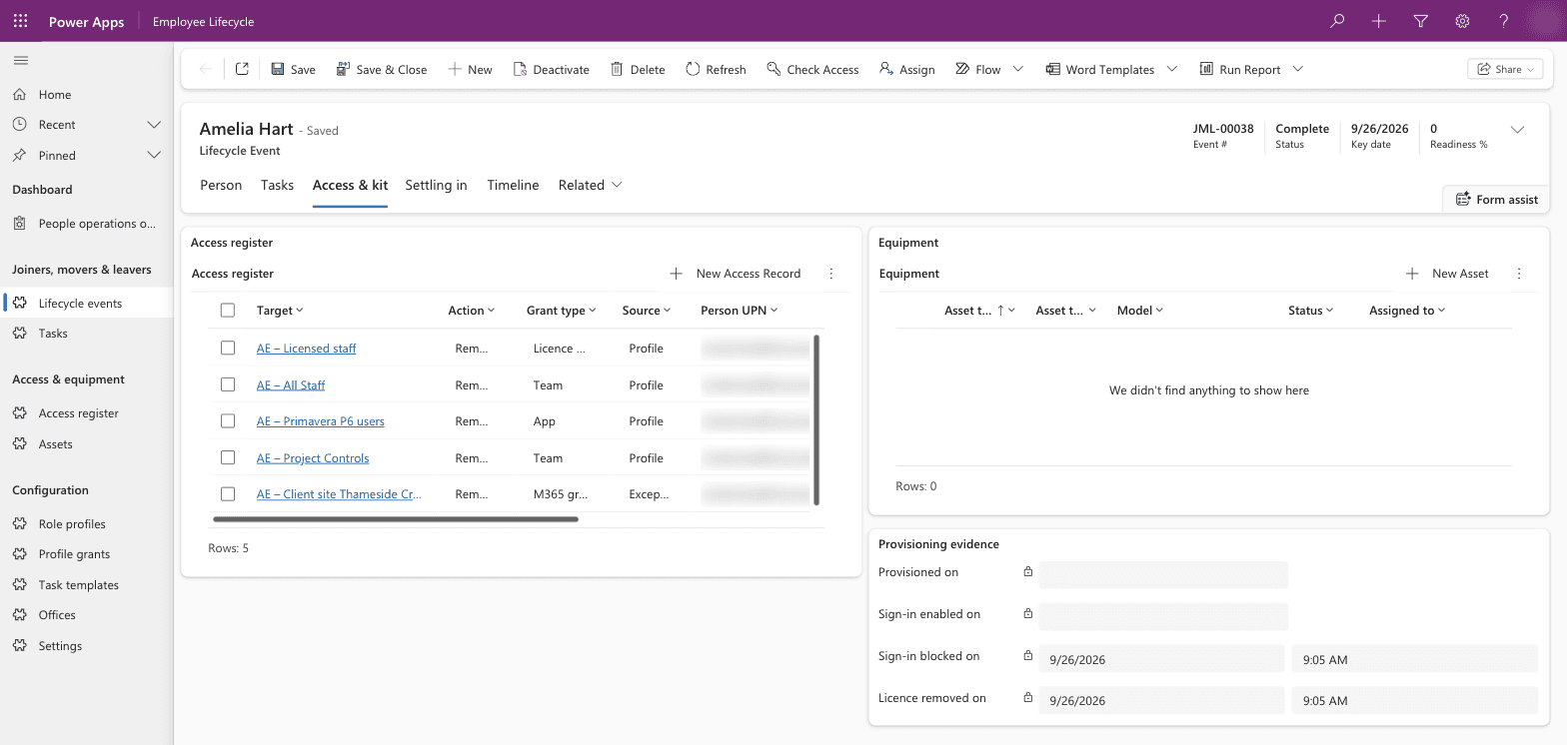Expand the Flow command dropdown arrow
This screenshot has width=1567, height=745.
coord(1018,69)
